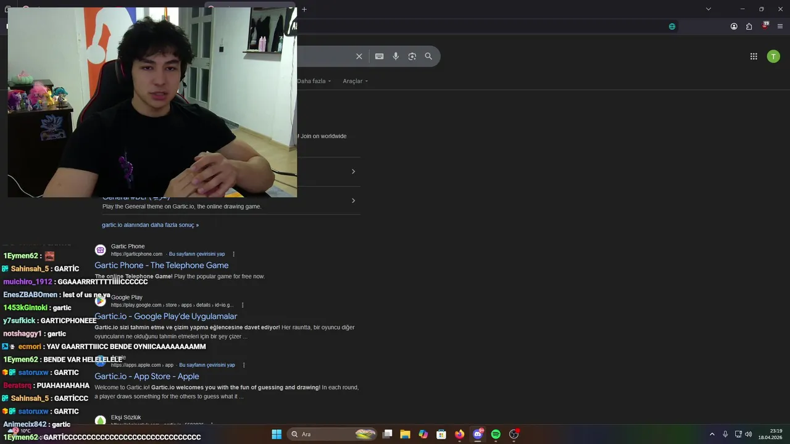Search by image with Lens icon
Viewport: 790px width, 444px height.
coord(412,56)
